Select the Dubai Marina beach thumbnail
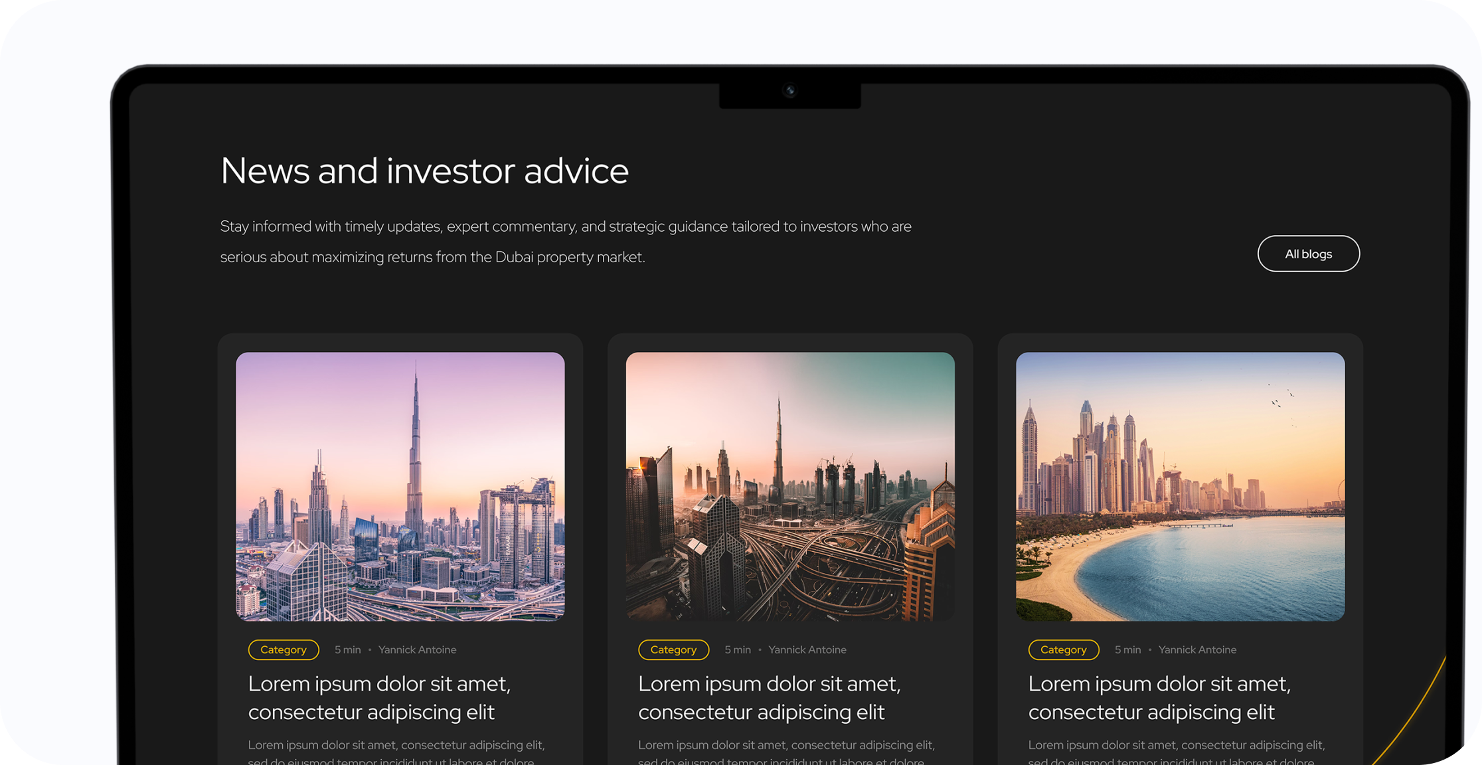The height and width of the screenshot is (765, 1482). click(x=1180, y=486)
